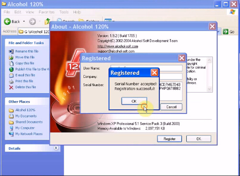Click the My Documents folder icon
This screenshot has height=176, width=240.
[x=11, y=116]
